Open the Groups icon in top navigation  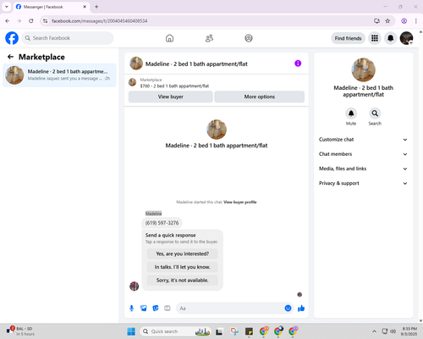(x=249, y=38)
